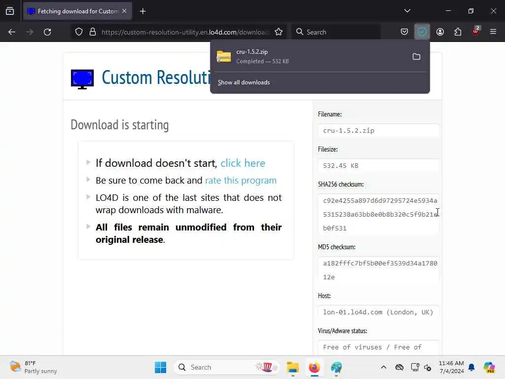This screenshot has width=505, height=379.
Task: Save page to Pocket
Action: point(404,32)
